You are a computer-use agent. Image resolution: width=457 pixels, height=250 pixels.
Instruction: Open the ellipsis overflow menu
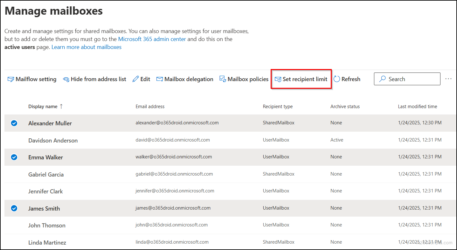[448, 79]
